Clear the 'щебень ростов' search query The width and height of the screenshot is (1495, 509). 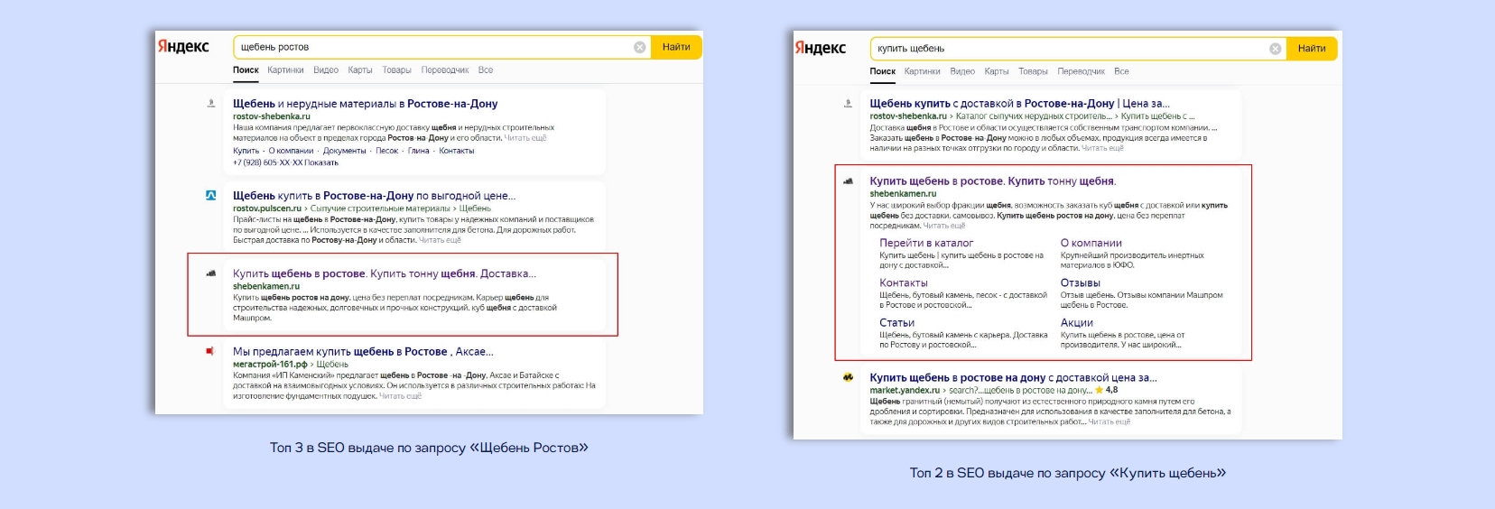640,47
